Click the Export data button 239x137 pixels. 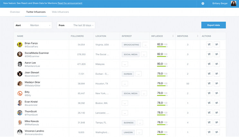[x=213, y=25]
